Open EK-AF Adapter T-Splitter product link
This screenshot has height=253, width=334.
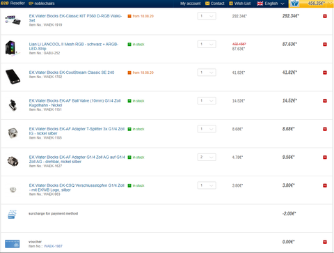click(x=77, y=131)
